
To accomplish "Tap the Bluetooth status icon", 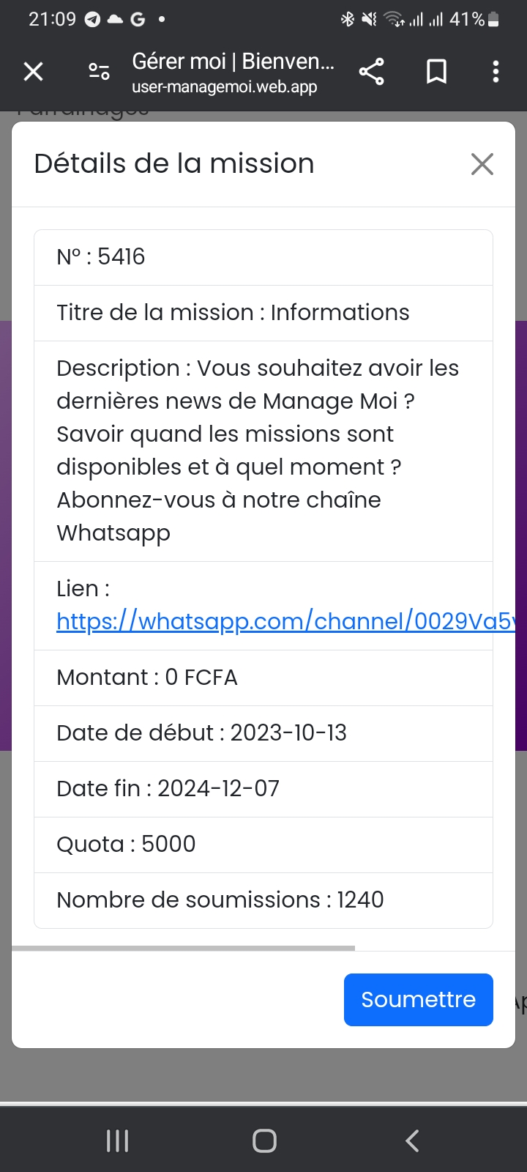I will (x=347, y=20).
